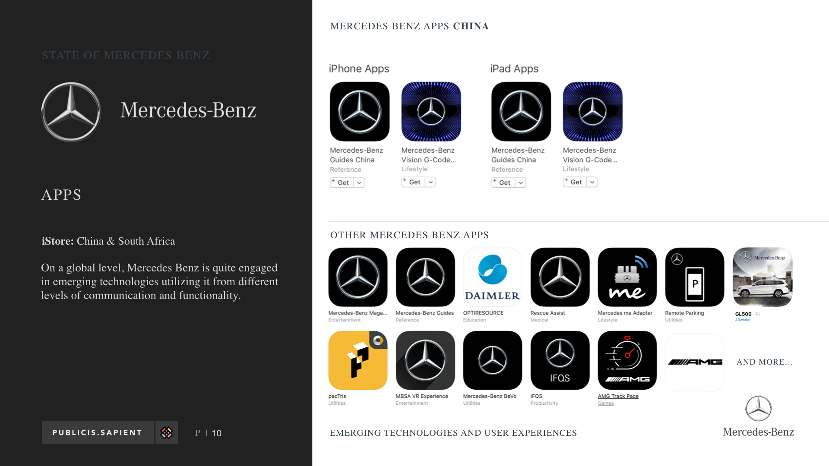Click the white AMG logo tile
The height and width of the screenshot is (466, 829).
[695, 362]
